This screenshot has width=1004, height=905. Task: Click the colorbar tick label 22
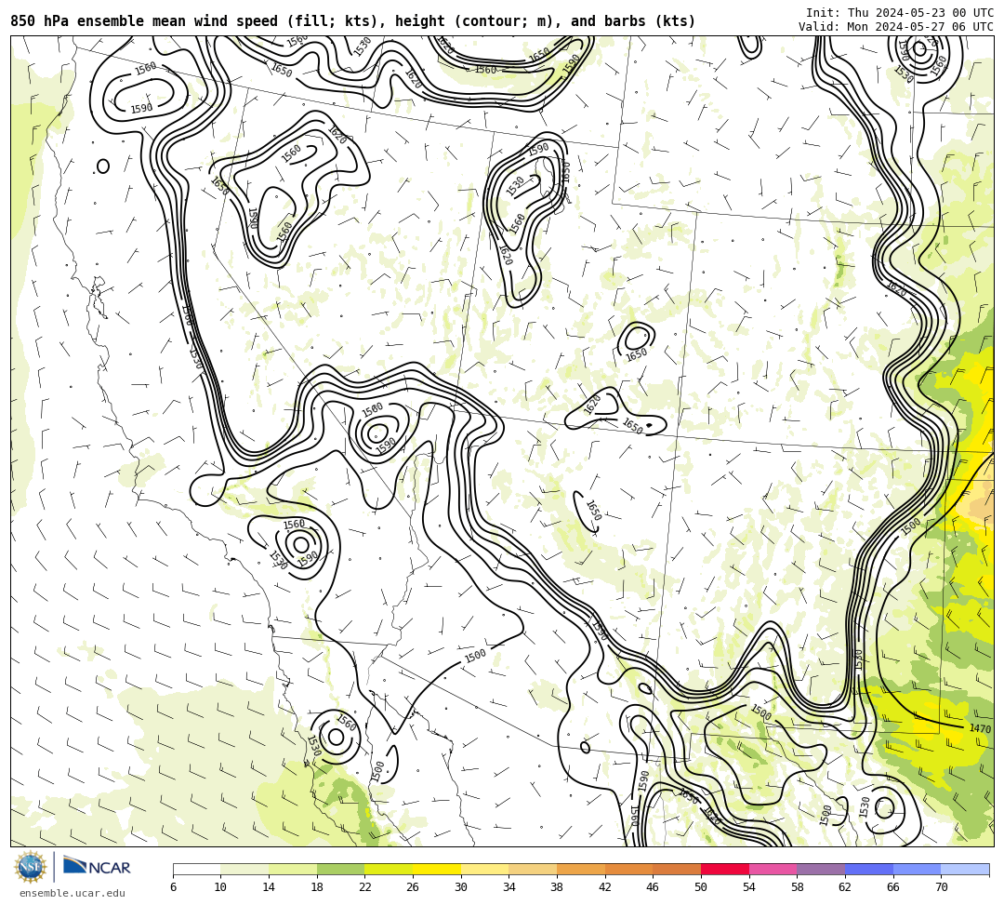pyautogui.click(x=364, y=887)
